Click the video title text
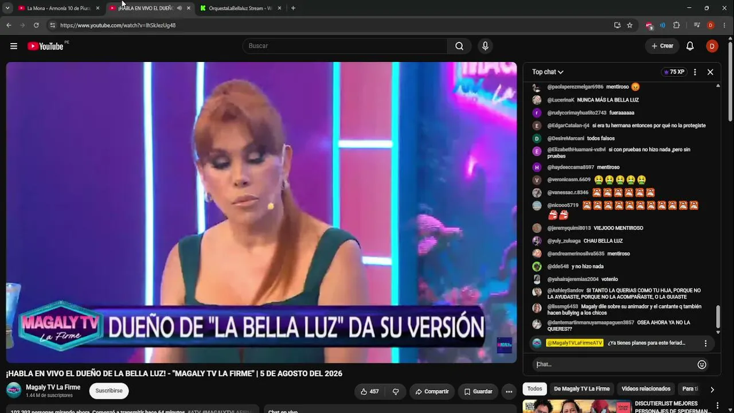 pos(174,373)
